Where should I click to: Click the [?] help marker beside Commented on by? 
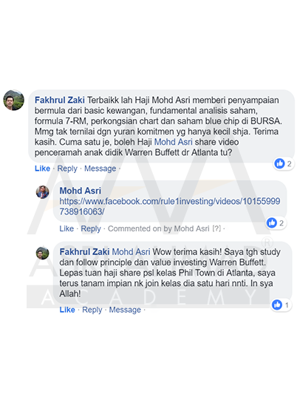[216, 228]
